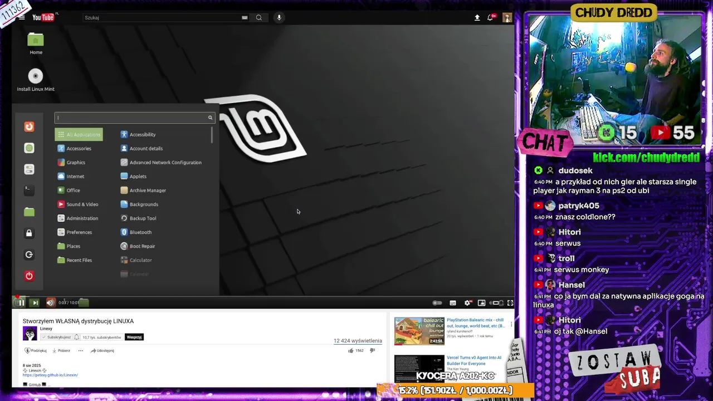This screenshot has height=401, width=713.
Task: Open Firefox from the menu favorites sidebar
Action: point(29,127)
